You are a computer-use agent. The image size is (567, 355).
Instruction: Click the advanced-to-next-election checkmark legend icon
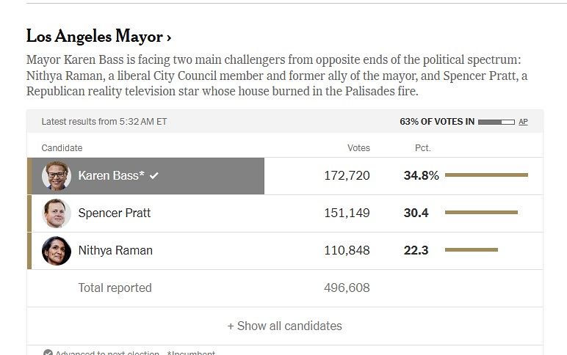coord(48,353)
